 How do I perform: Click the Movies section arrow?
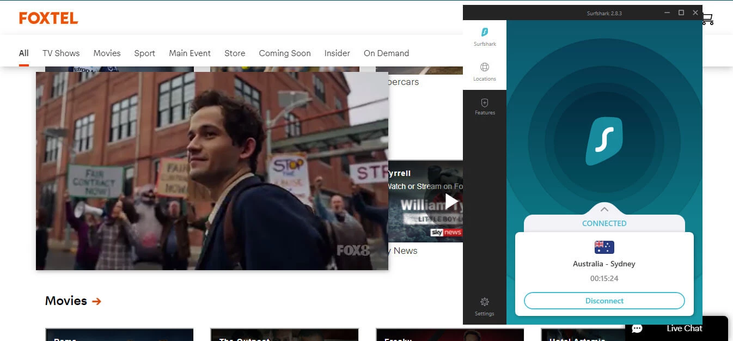point(96,301)
